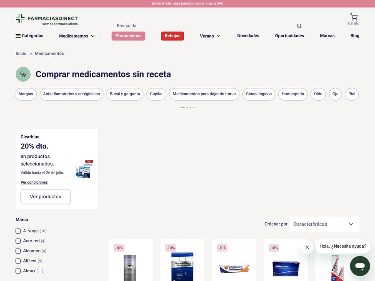
Task: Open the Ordenar por Características dropdown
Action: click(325, 224)
